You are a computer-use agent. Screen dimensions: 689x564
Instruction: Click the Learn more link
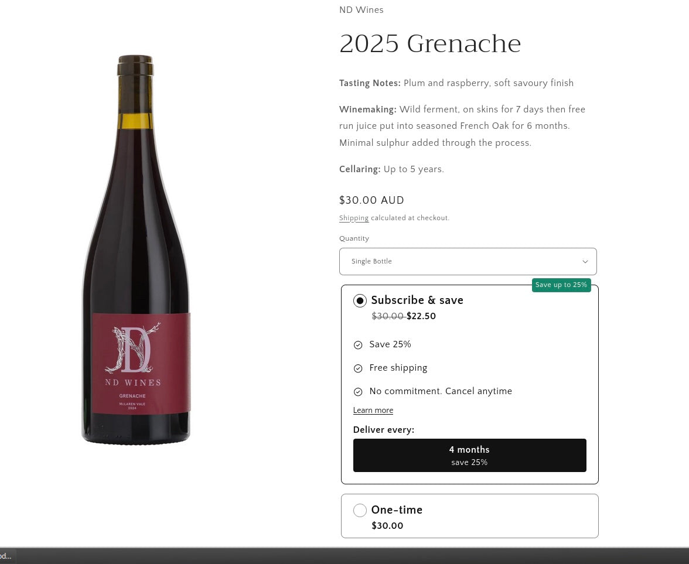[373, 411]
